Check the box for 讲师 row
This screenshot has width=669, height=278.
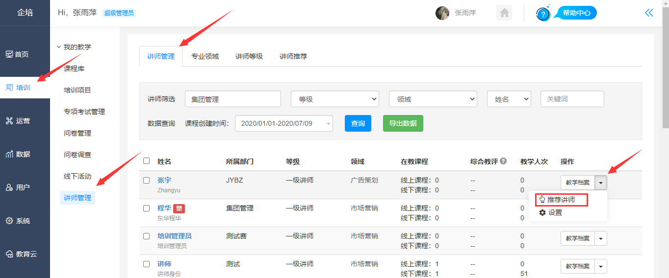[x=146, y=264]
